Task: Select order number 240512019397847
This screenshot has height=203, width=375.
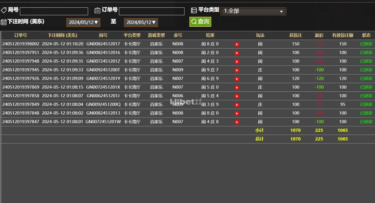Action: click(x=21, y=122)
